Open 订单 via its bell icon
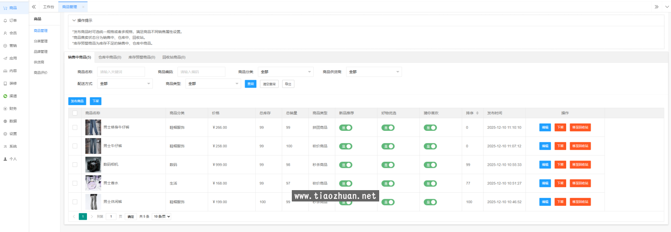Viewport: 671px width, 232px height. tap(5, 20)
